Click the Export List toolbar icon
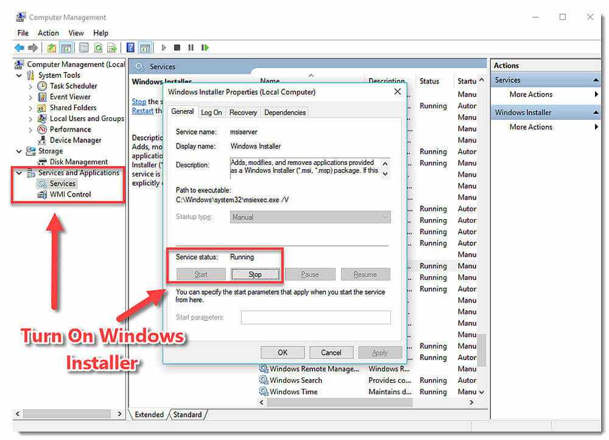 point(111,47)
